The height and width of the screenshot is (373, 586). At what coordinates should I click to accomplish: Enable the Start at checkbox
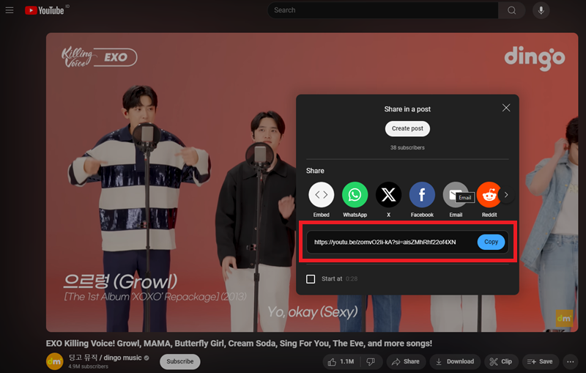311,279
